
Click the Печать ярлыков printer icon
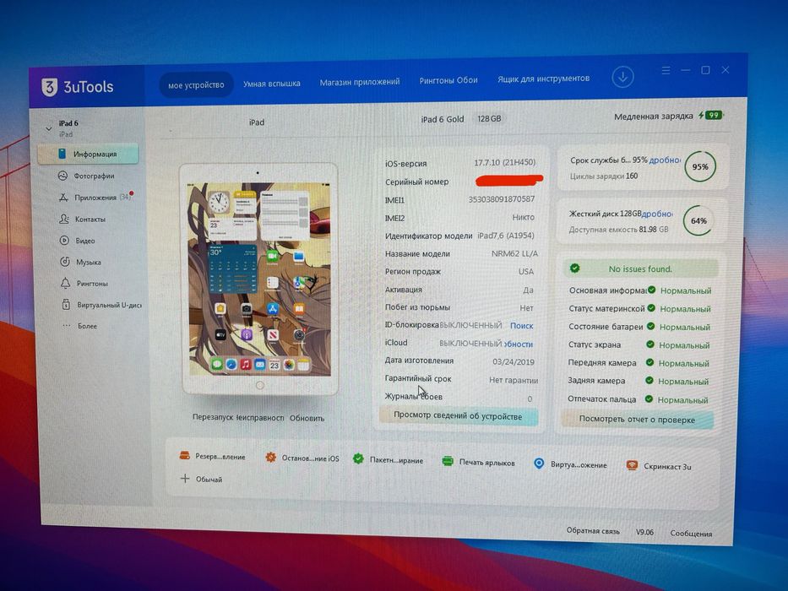point(448,461)
